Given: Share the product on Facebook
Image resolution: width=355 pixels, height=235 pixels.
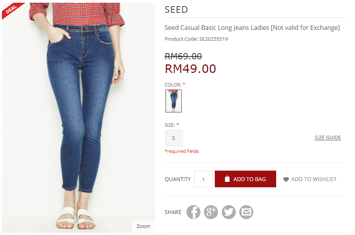Looking at the screenshot, I should [x=193, y=212].
